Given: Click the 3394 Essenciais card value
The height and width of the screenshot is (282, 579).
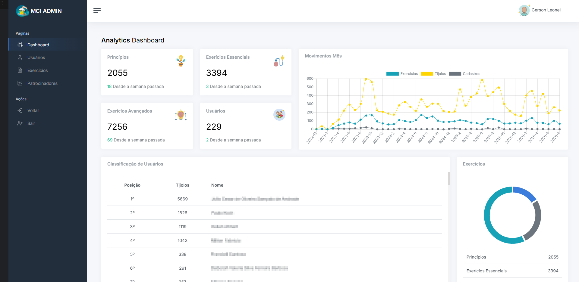Looking at the screenshot, I should 216,73.
